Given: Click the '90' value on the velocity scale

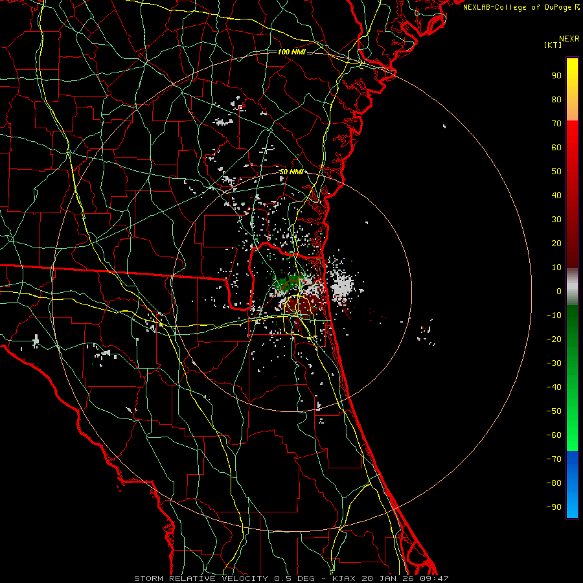Looking at the screenshot, I should (556, 76).
